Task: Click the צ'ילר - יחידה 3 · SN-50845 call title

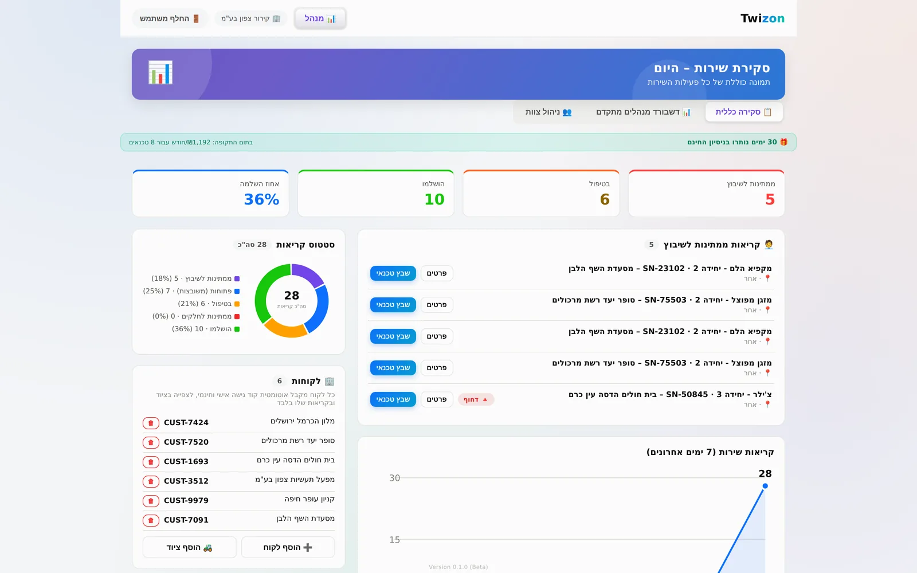Action: click(670, 394)
